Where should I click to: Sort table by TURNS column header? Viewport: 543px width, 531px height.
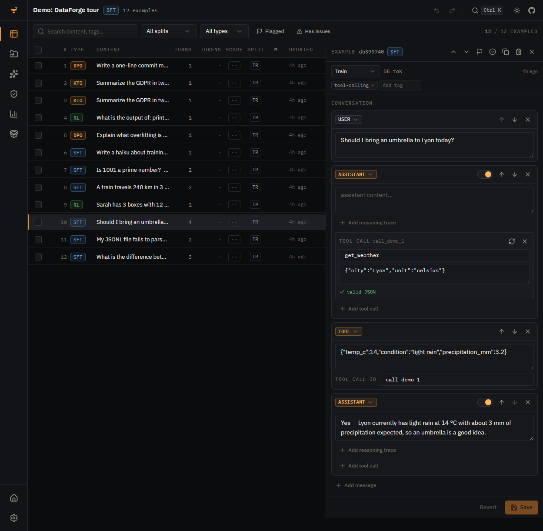(183, 50)
